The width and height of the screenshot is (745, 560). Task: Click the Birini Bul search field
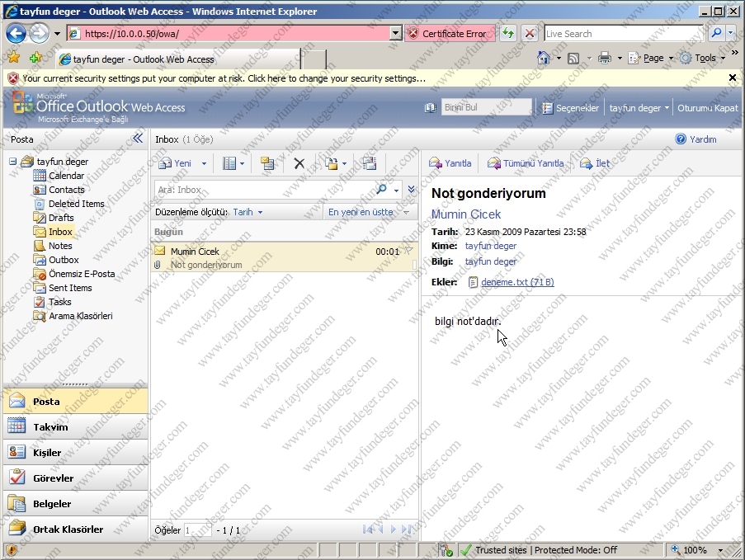486,107
